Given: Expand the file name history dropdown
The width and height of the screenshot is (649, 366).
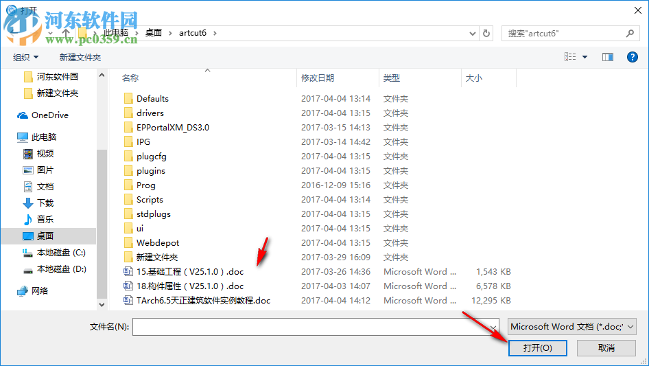Looking at the screenshot, I should (493, 327).
